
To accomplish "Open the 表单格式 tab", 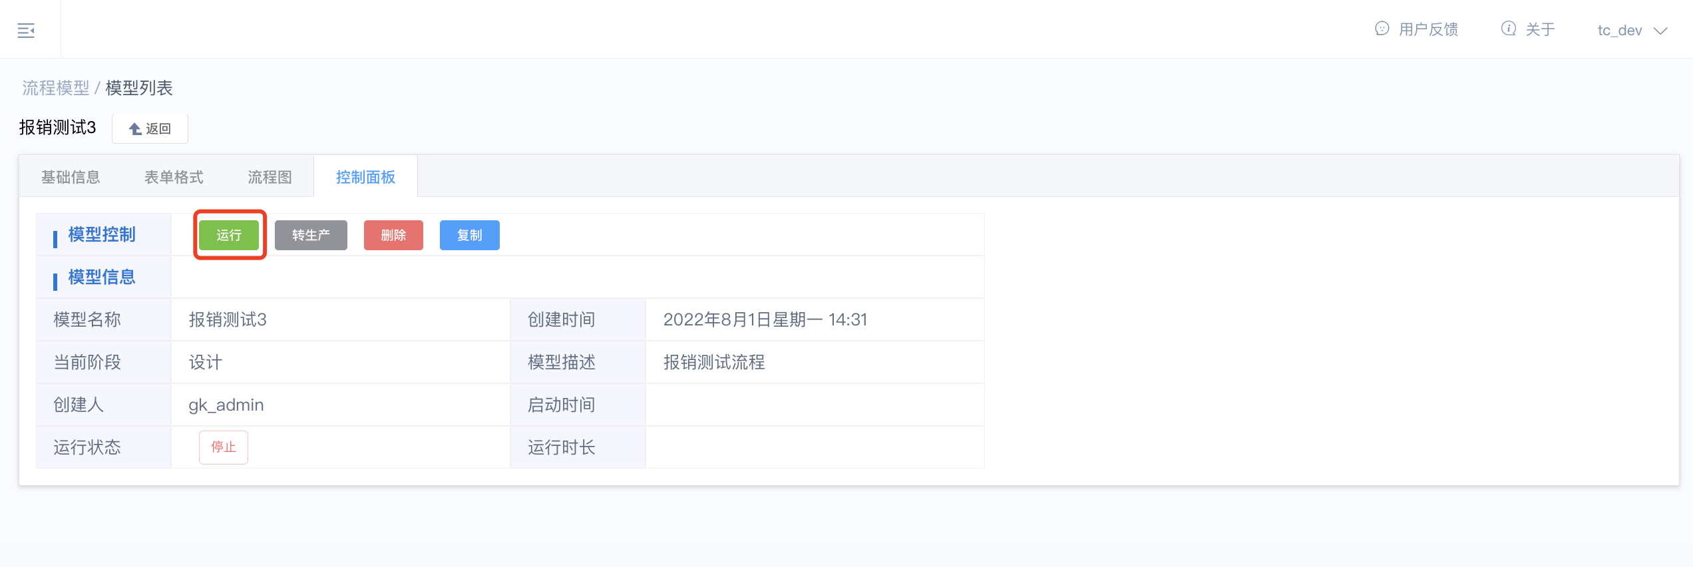I will 174,177.
